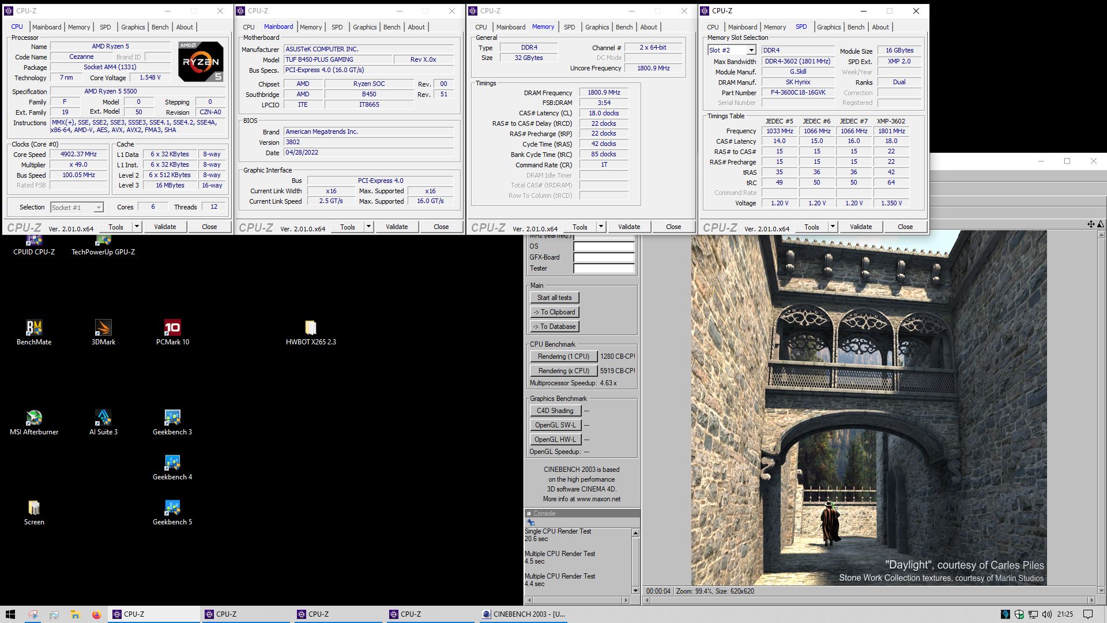Image resolution: width=1107 pixels, height=623 pixels.
Task: Expand Tools arrow in the Mainboard window
Action: coord(368,227)
